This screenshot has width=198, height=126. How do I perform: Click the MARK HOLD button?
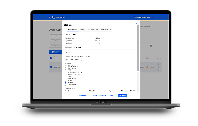pos(83,95)
